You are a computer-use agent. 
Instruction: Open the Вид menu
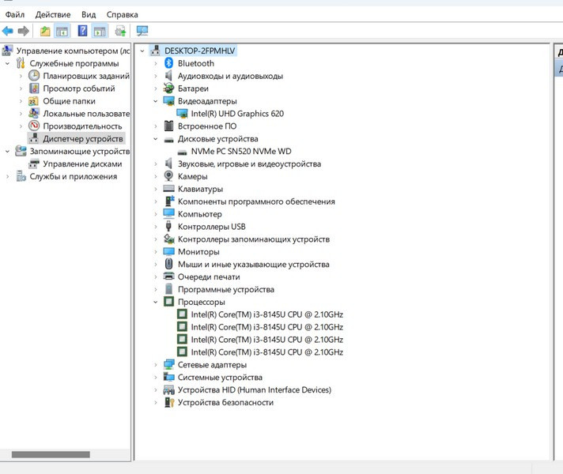pyautogui.click(x=89, y=14)
